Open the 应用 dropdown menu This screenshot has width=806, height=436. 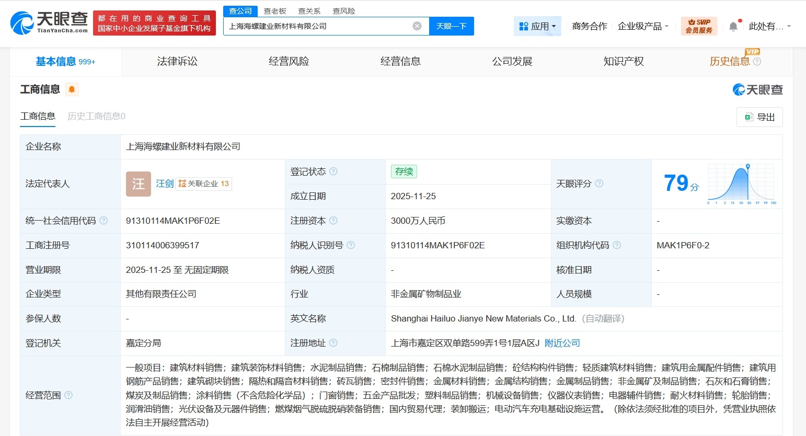click(x=537, y=26)
